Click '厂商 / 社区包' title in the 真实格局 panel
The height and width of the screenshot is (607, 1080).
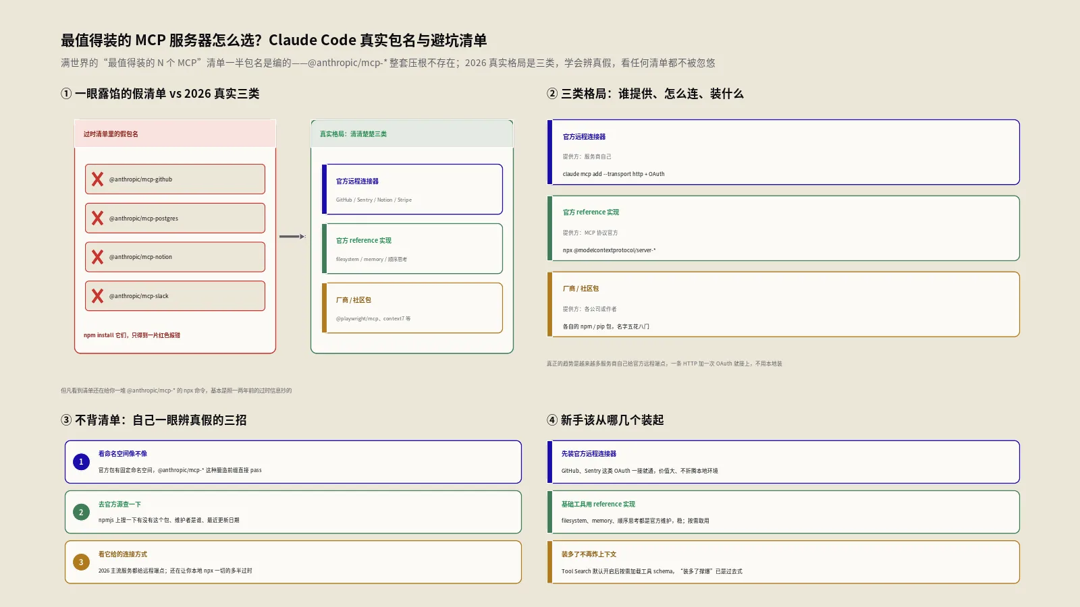click(354, 300)
